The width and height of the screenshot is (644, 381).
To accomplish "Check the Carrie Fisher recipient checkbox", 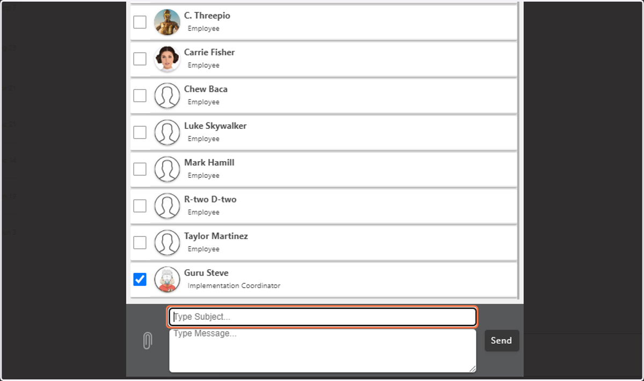I will coord(140,59).
